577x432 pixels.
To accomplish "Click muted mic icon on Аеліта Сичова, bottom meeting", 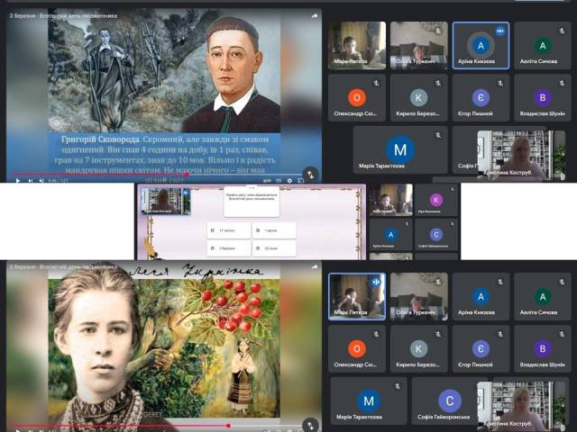I will [x=562, y=282].
